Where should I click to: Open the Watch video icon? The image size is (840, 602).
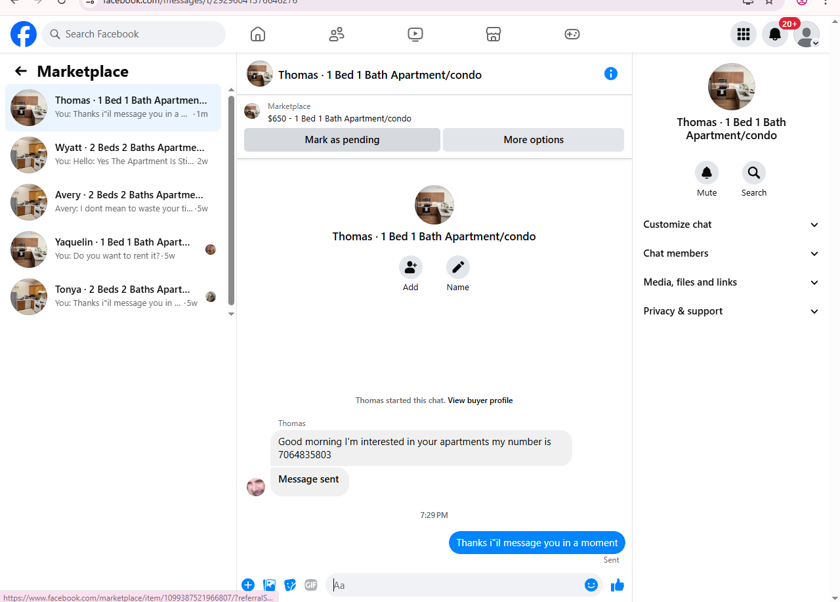pos(415,34)
